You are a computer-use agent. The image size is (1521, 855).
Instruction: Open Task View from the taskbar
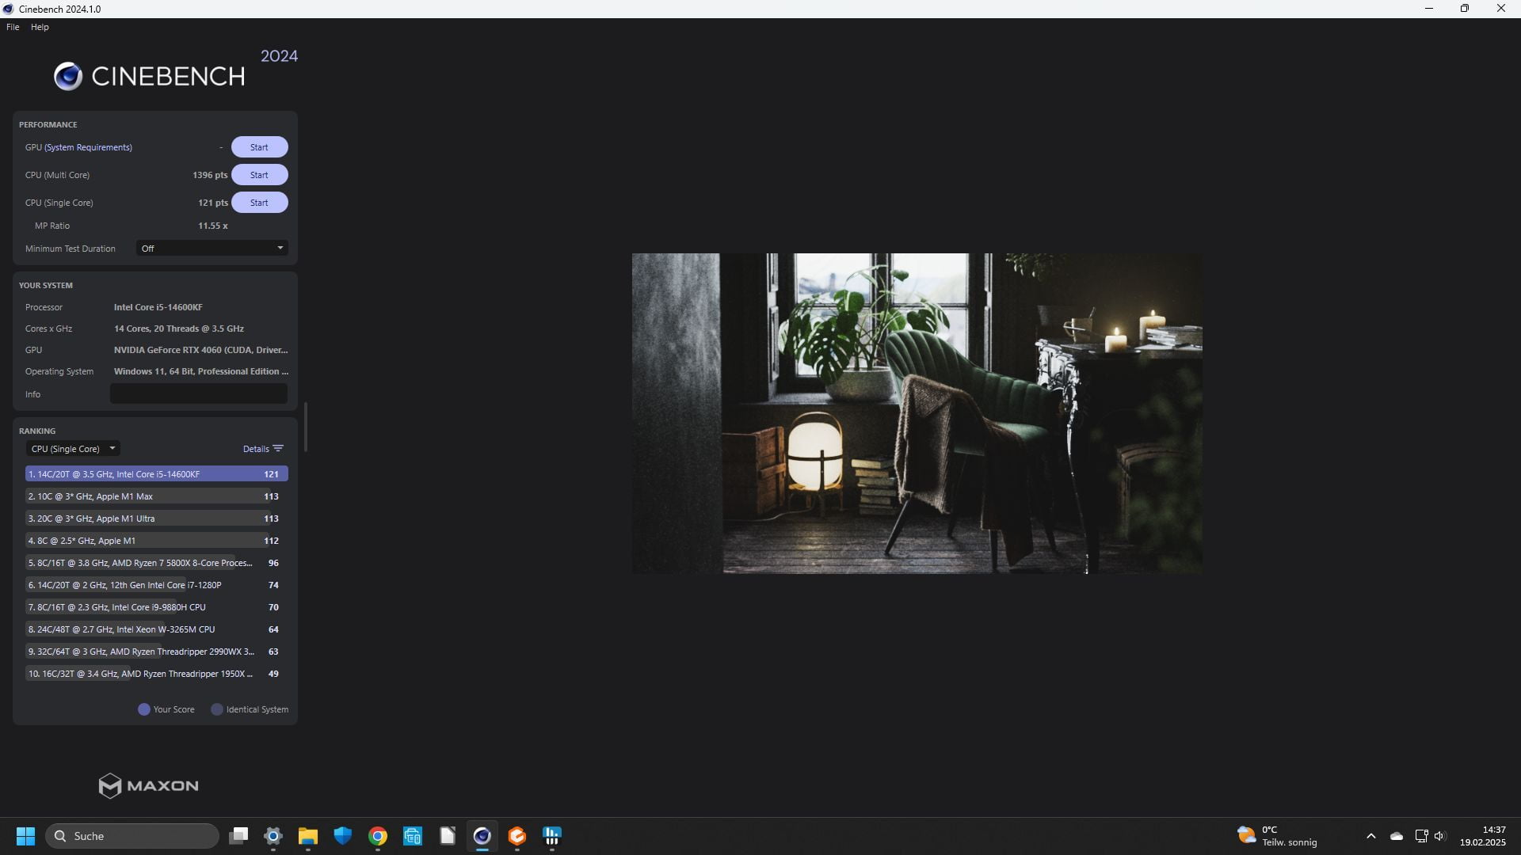pyautogui.click(x=238, y=836)
